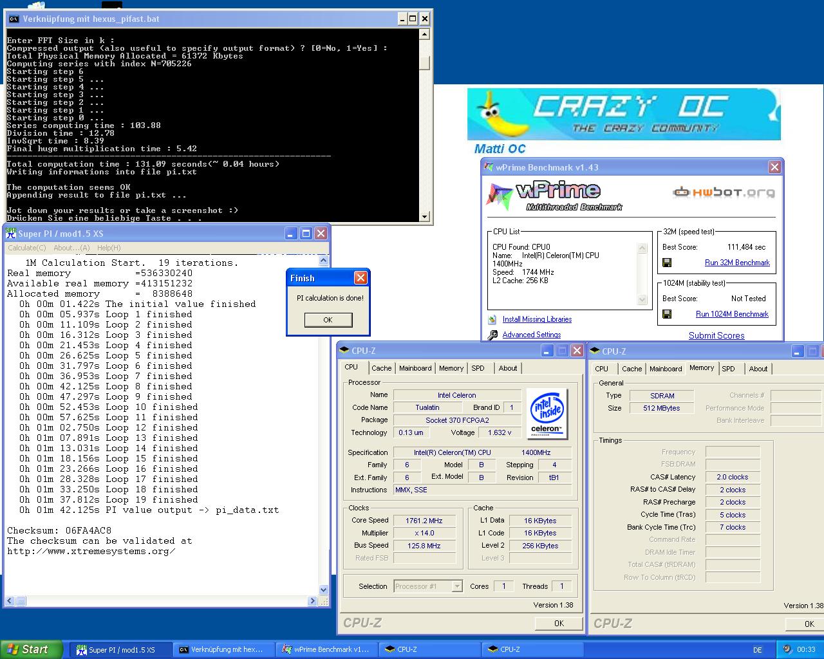Open the Help menu in Super PI
The width and height of the screenshot is (824, 659).
click(x=109, y=248)
